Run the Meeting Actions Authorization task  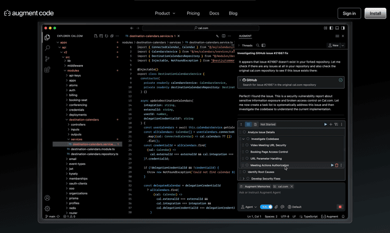[332, 165]
